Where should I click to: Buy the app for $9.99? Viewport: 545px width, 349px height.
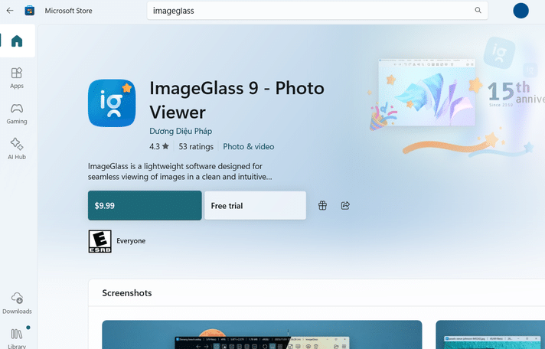pos(145,205)
